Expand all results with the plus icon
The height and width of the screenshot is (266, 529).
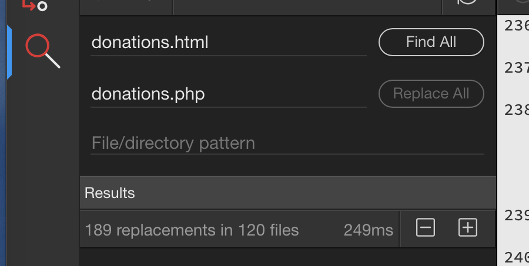[468, 228]
